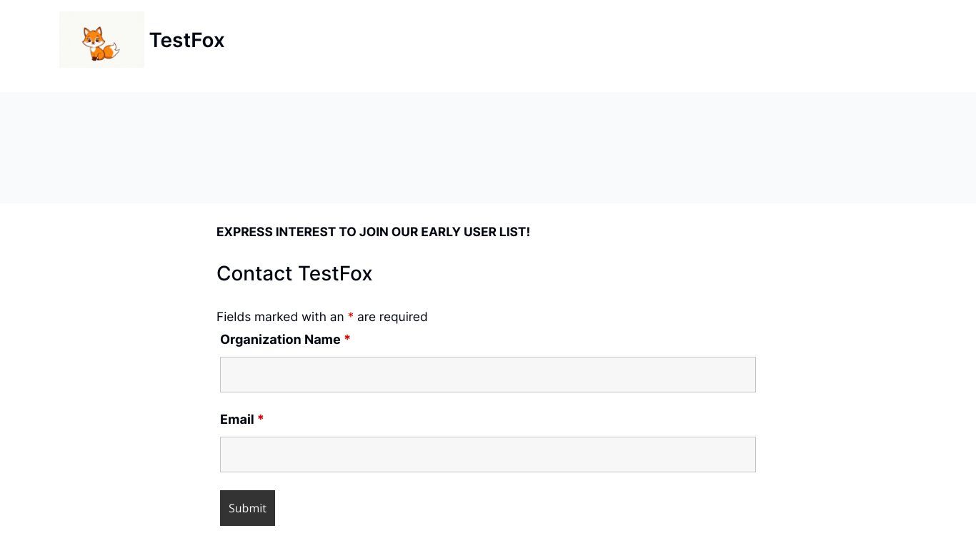Click the words 'are required' in the note
Image resolution: width=976 pixels, height=548 pixels.
pos(392,317)
